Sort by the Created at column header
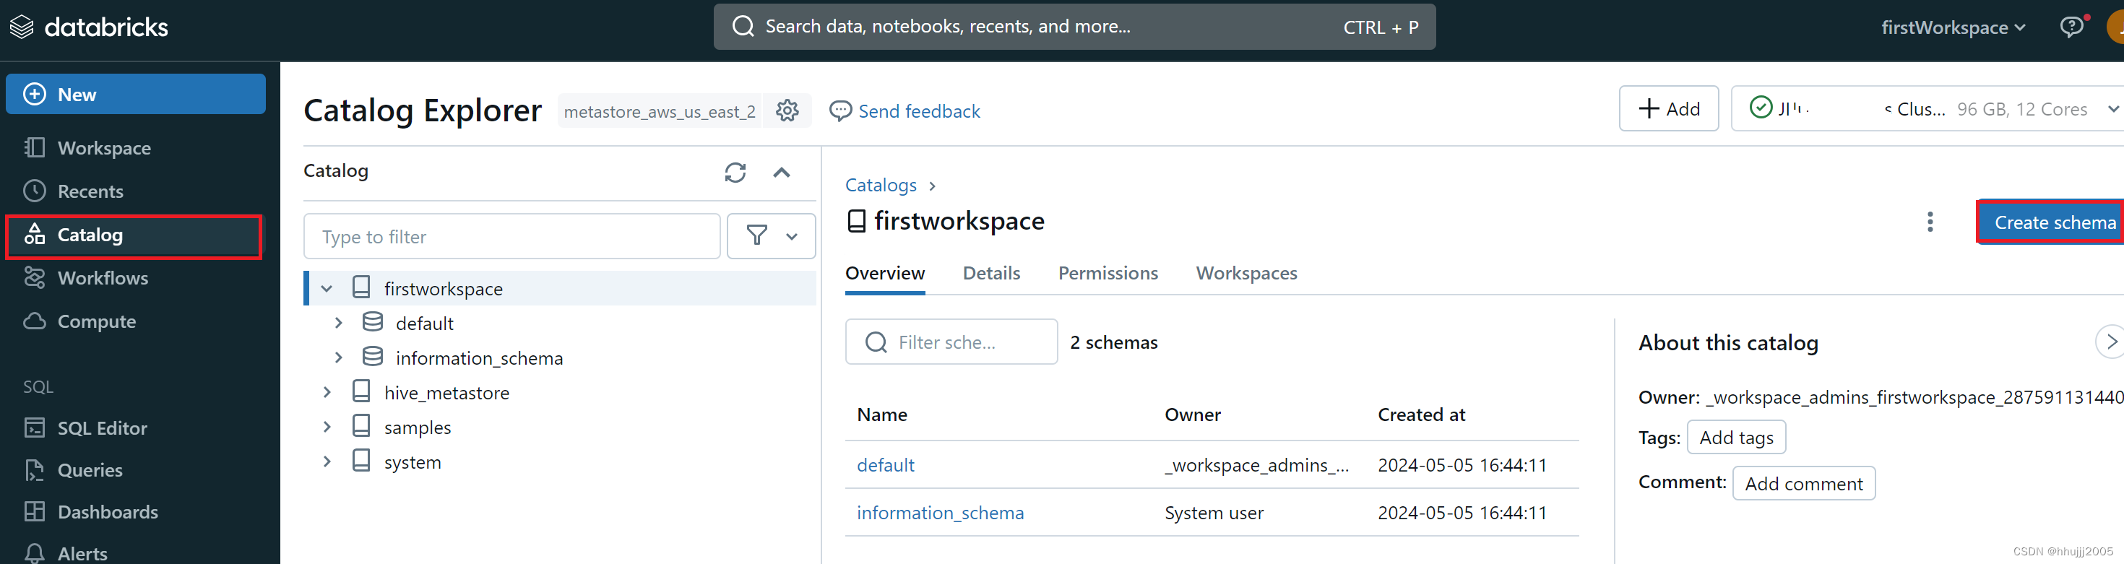Viewport: 2124px width, 564px height. [x=1422, y=415]
